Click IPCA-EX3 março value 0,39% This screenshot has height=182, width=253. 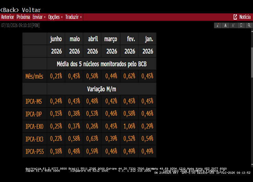point(111,138)
